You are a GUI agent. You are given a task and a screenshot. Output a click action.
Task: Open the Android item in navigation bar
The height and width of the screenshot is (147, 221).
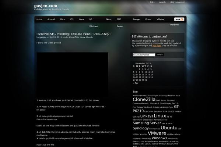(51, 19)
